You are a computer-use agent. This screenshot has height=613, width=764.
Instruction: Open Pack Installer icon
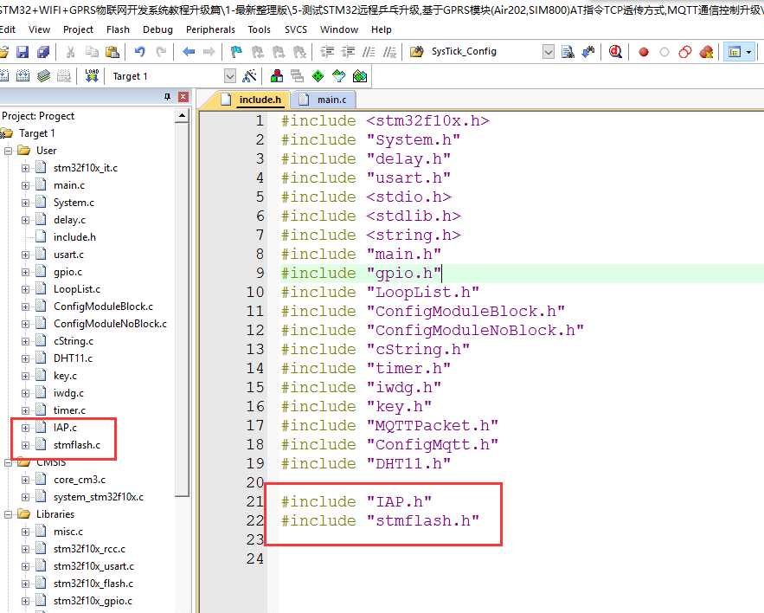pyautogui.click(x=360, y=76)
